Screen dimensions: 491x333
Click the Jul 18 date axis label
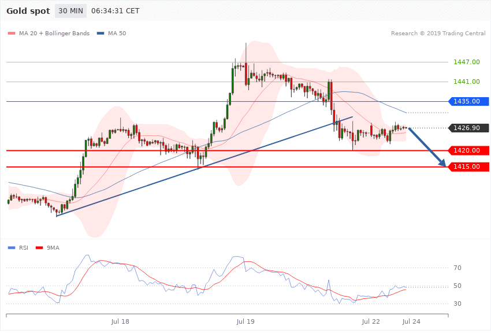tap(120, 321)
